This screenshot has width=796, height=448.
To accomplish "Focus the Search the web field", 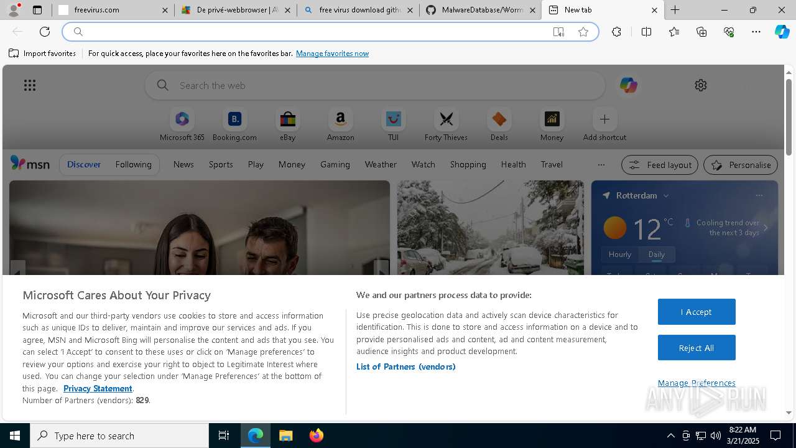I will tap(375, 85).
